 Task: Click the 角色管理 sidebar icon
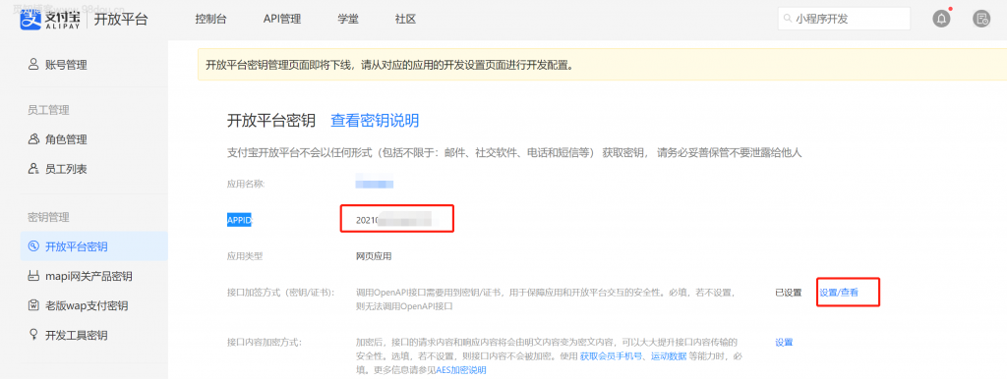[34, 139]
